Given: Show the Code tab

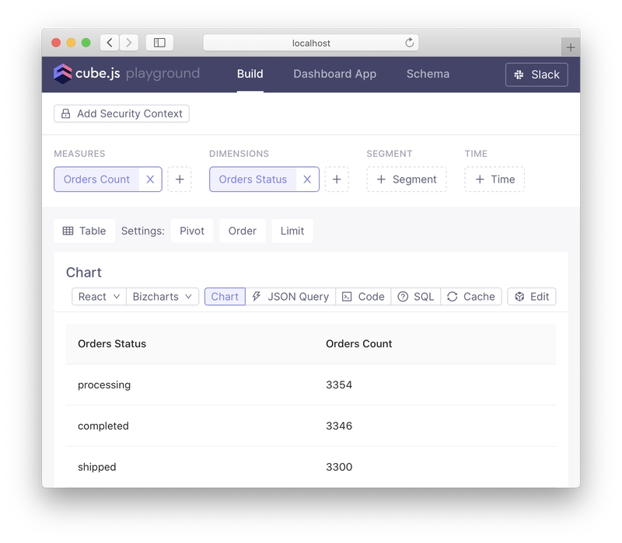Looking at the screenshot, I should [x=363, y=297].
